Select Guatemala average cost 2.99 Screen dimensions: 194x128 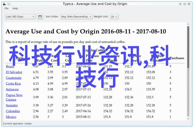click(x=50, y=78)
